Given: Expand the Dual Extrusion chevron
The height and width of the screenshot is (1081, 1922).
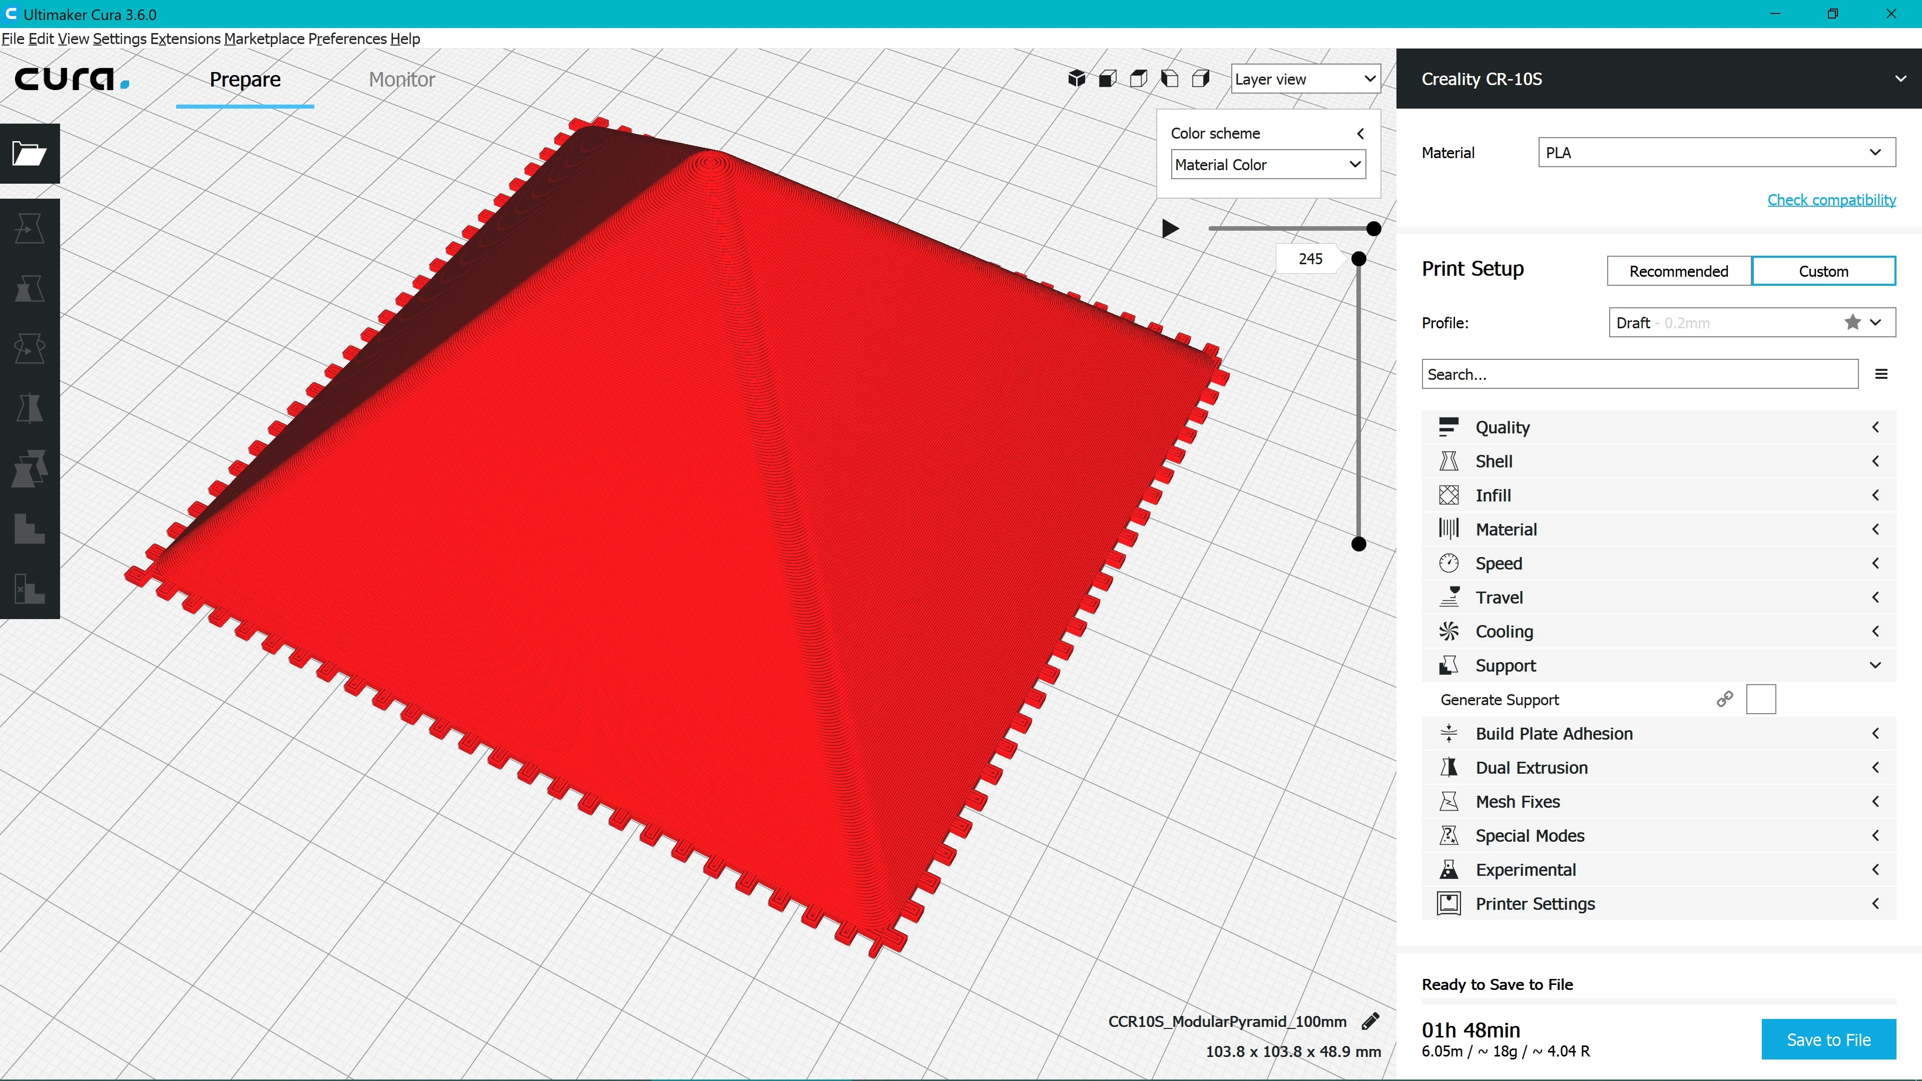Looking at the screenshot, I should tap(1875, 768).
